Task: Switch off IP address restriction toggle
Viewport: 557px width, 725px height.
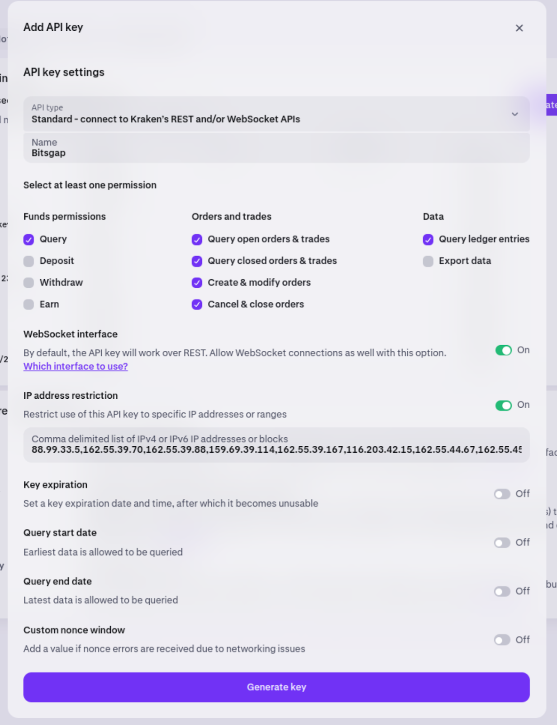Action: [x=503, y=405]
